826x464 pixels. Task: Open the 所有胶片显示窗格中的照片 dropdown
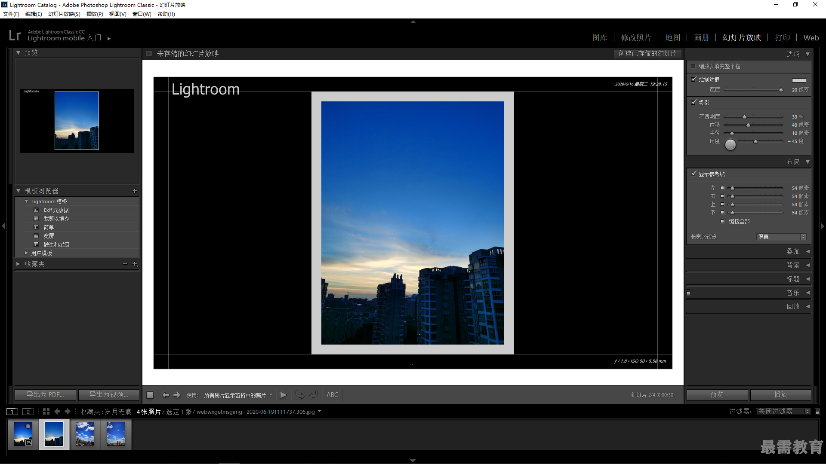[x=238, y=395]
